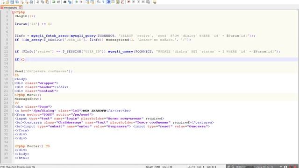
Task: Open the user defined language icon
Action: [x=113, y=2]
